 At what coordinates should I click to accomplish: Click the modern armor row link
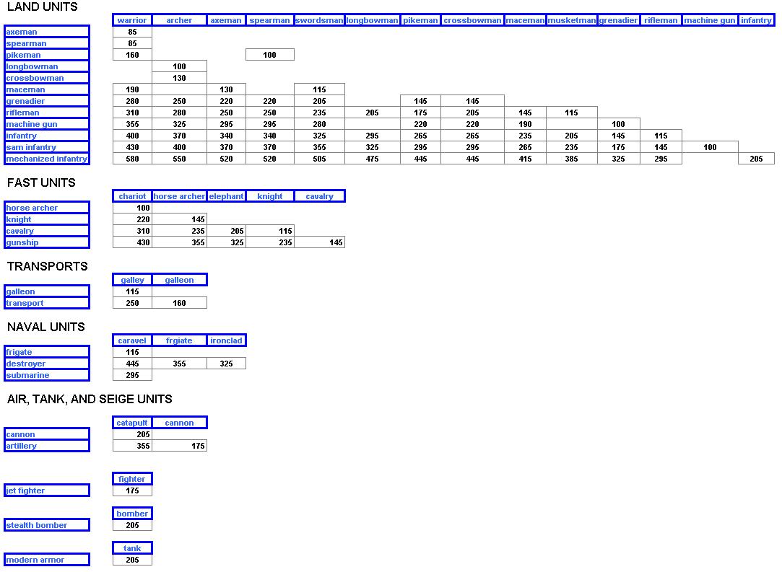(x=35, y=560)
